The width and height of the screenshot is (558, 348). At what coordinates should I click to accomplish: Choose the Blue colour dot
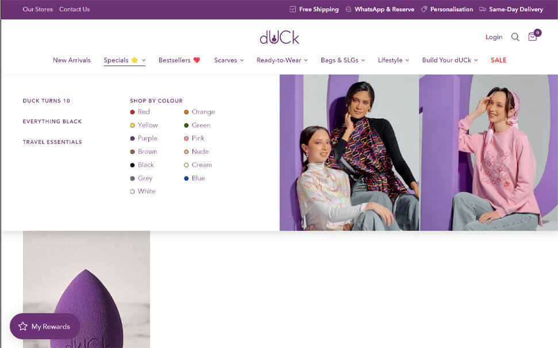[x=186, y=179]
